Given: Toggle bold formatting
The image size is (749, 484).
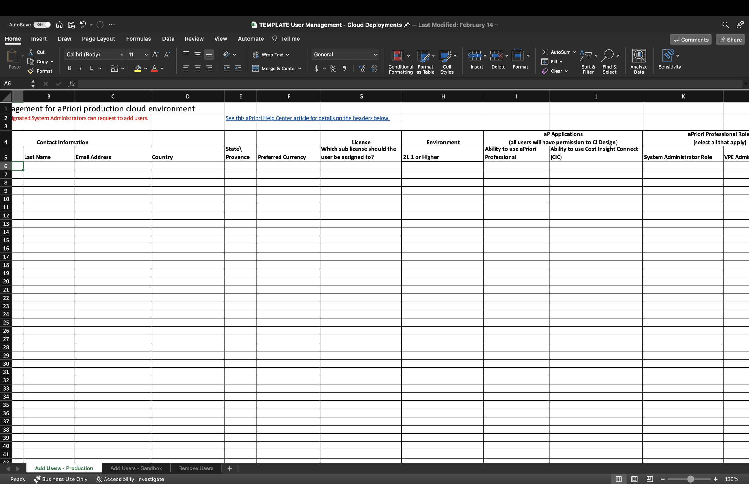Looking at the screenshot, I should 70,69.
